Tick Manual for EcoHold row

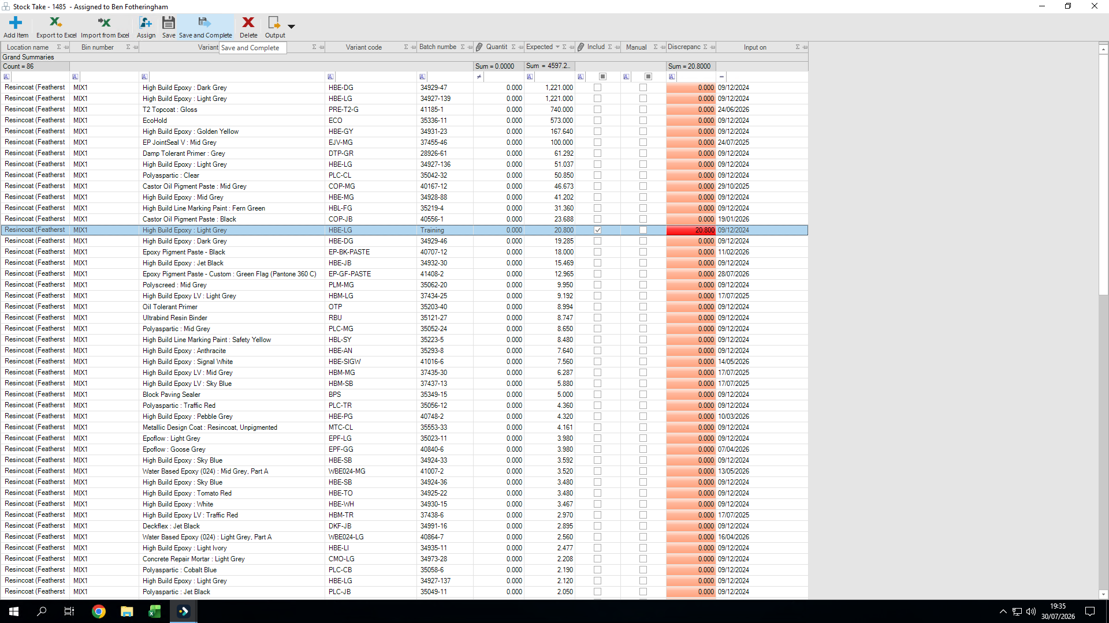(643, 121)
